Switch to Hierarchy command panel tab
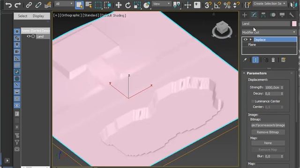 click(263, 15)
